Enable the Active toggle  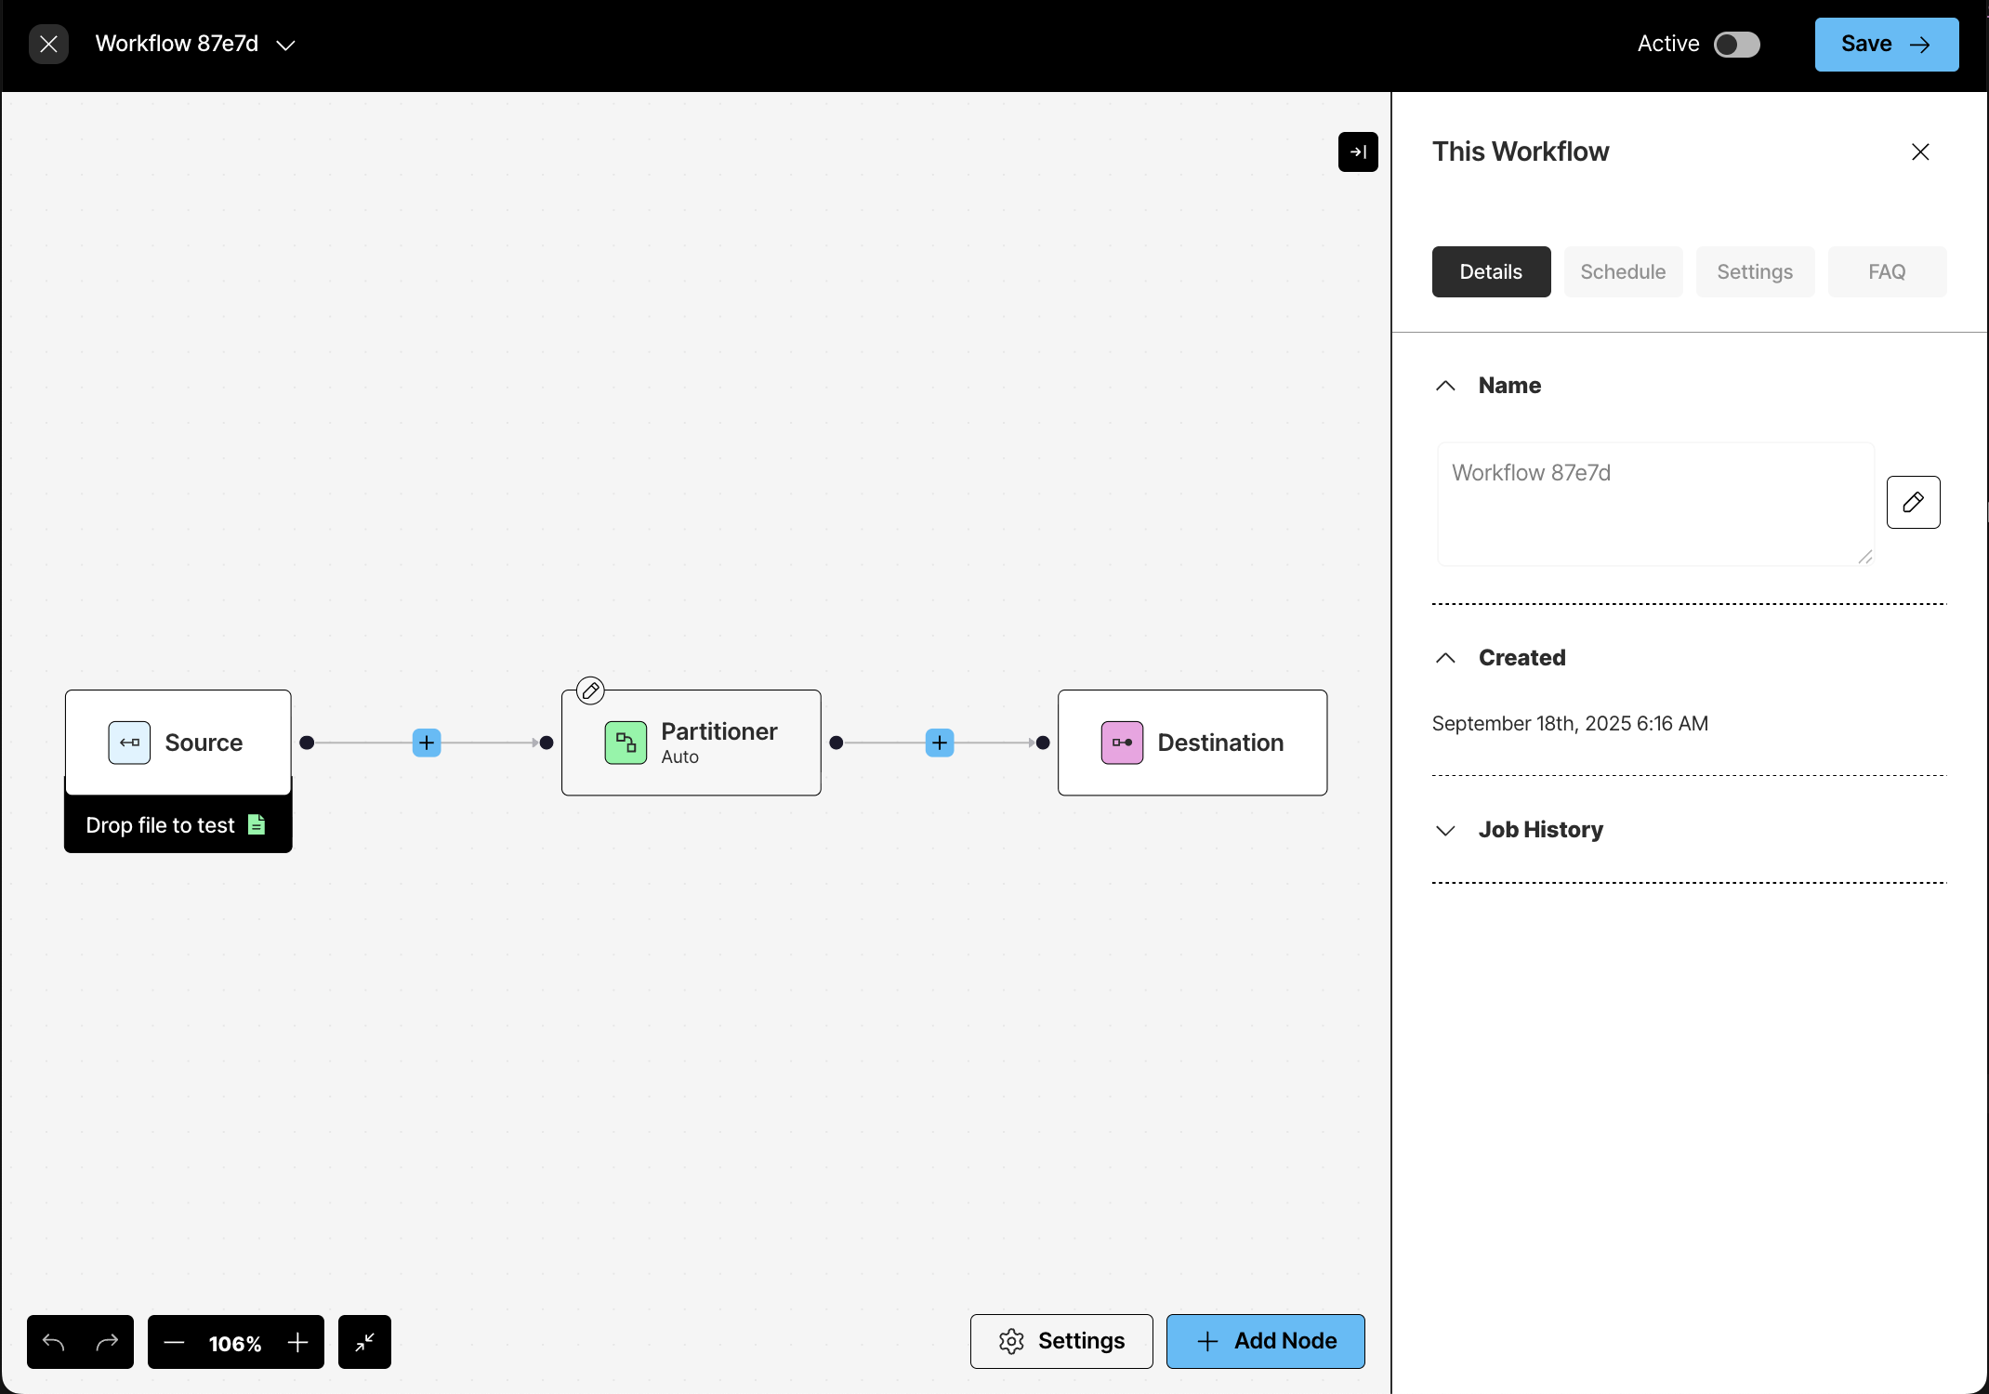(x=1737, y=44)
